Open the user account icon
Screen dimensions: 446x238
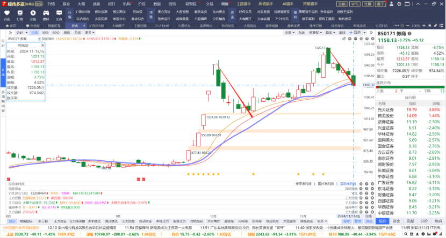point(391,4)
